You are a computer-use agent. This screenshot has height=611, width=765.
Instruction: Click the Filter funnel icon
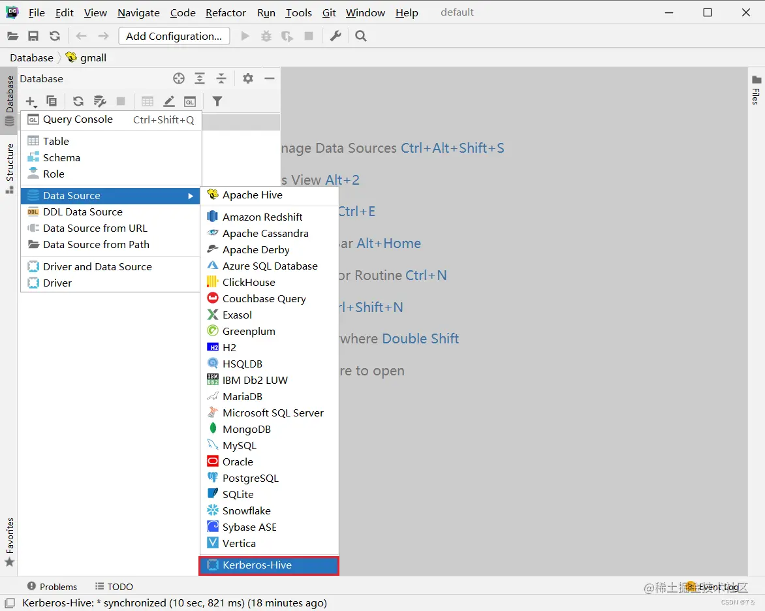tap(217, 101)
